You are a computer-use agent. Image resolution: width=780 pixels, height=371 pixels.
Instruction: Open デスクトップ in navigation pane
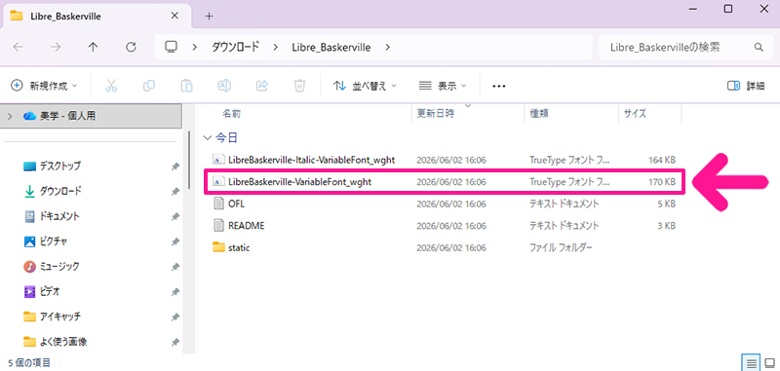point(60,166)
